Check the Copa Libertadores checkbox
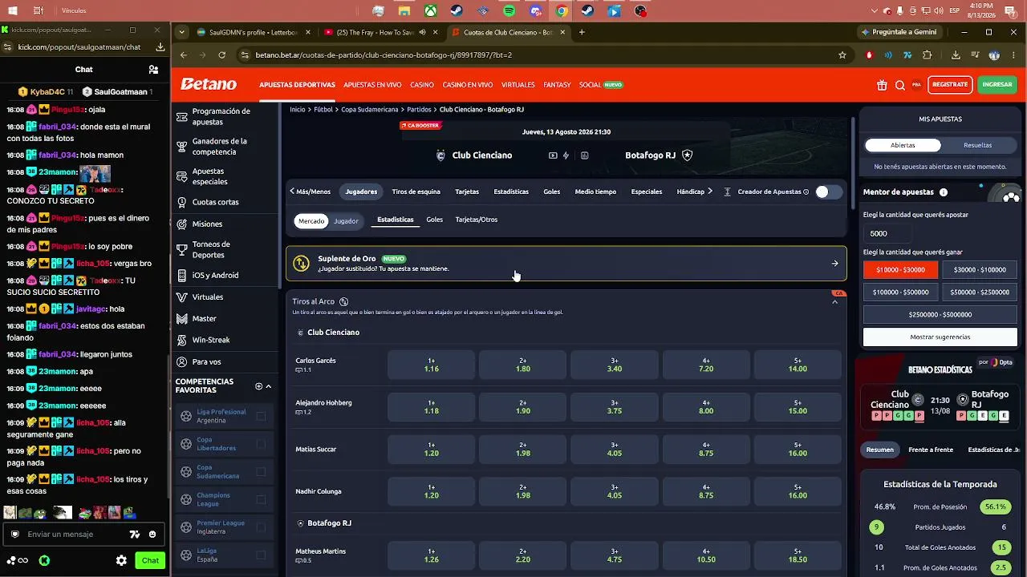This screenshot has height=577, width=1027. (261, 444)
